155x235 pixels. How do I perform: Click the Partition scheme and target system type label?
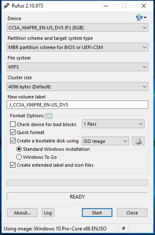pyautogui.click(x=50, y=38)
